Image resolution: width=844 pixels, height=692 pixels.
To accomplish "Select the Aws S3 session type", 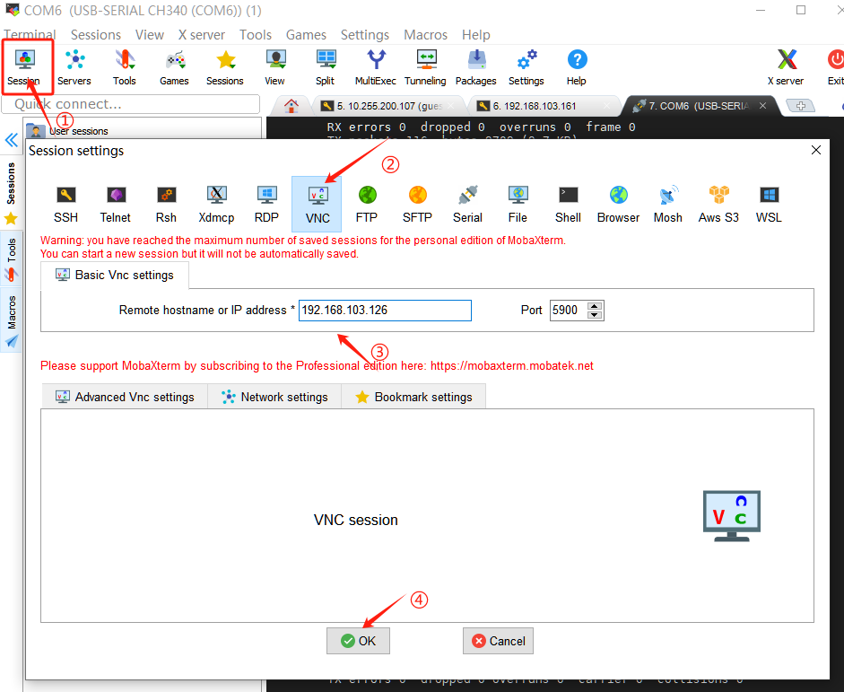I will (718, 203).
